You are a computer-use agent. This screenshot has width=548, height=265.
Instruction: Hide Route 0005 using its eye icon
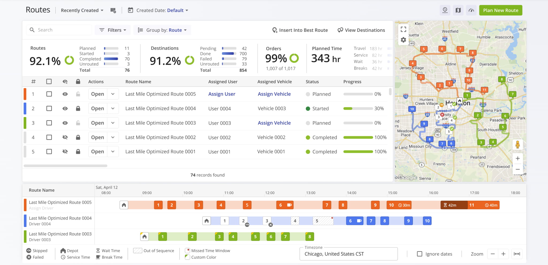[65, 94]
